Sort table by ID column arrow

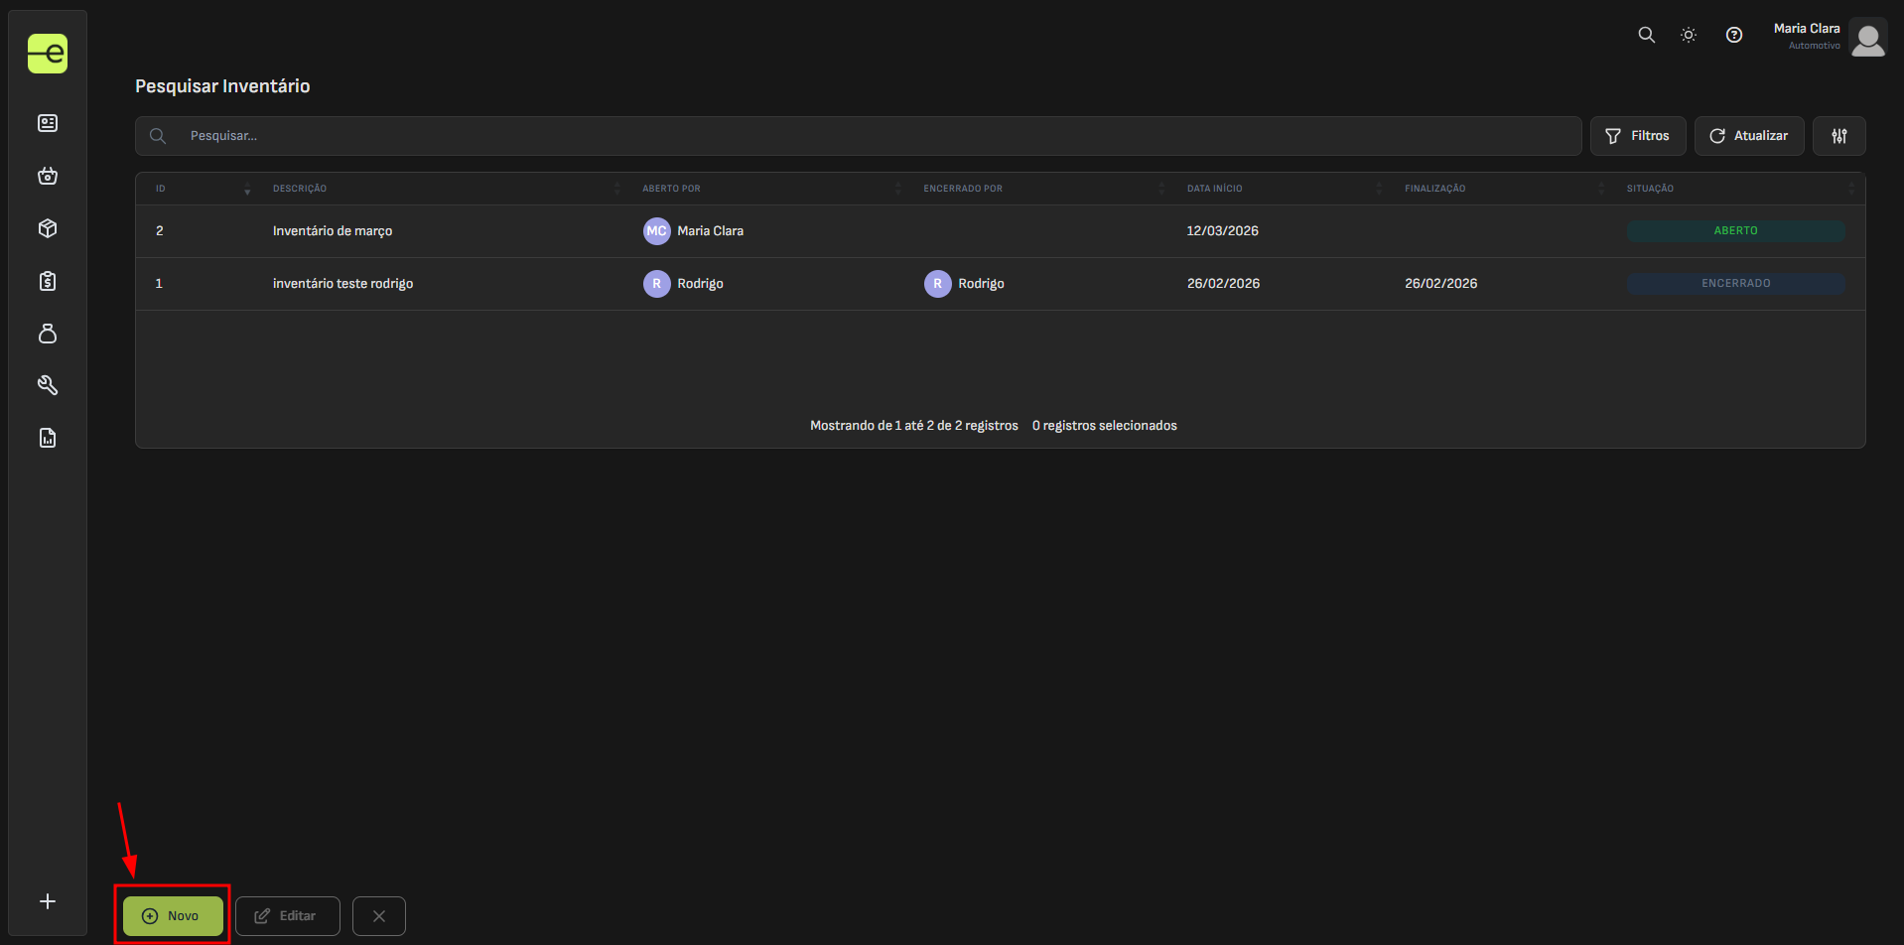pyautogui.click(x=247, y=189)
